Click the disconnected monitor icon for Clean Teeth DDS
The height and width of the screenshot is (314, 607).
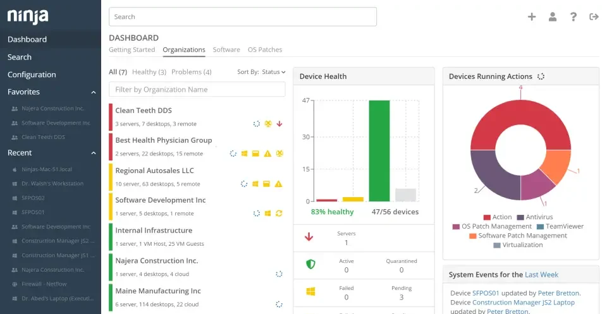(268, 124)
